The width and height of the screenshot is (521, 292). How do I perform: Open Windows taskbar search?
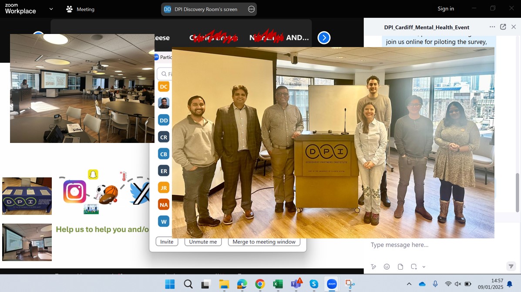pyautogui.click(x=188, y=284)
